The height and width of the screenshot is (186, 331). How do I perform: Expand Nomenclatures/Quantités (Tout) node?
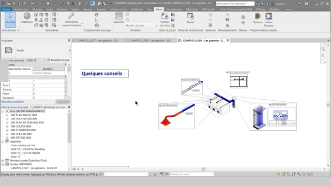coord(3,161)
